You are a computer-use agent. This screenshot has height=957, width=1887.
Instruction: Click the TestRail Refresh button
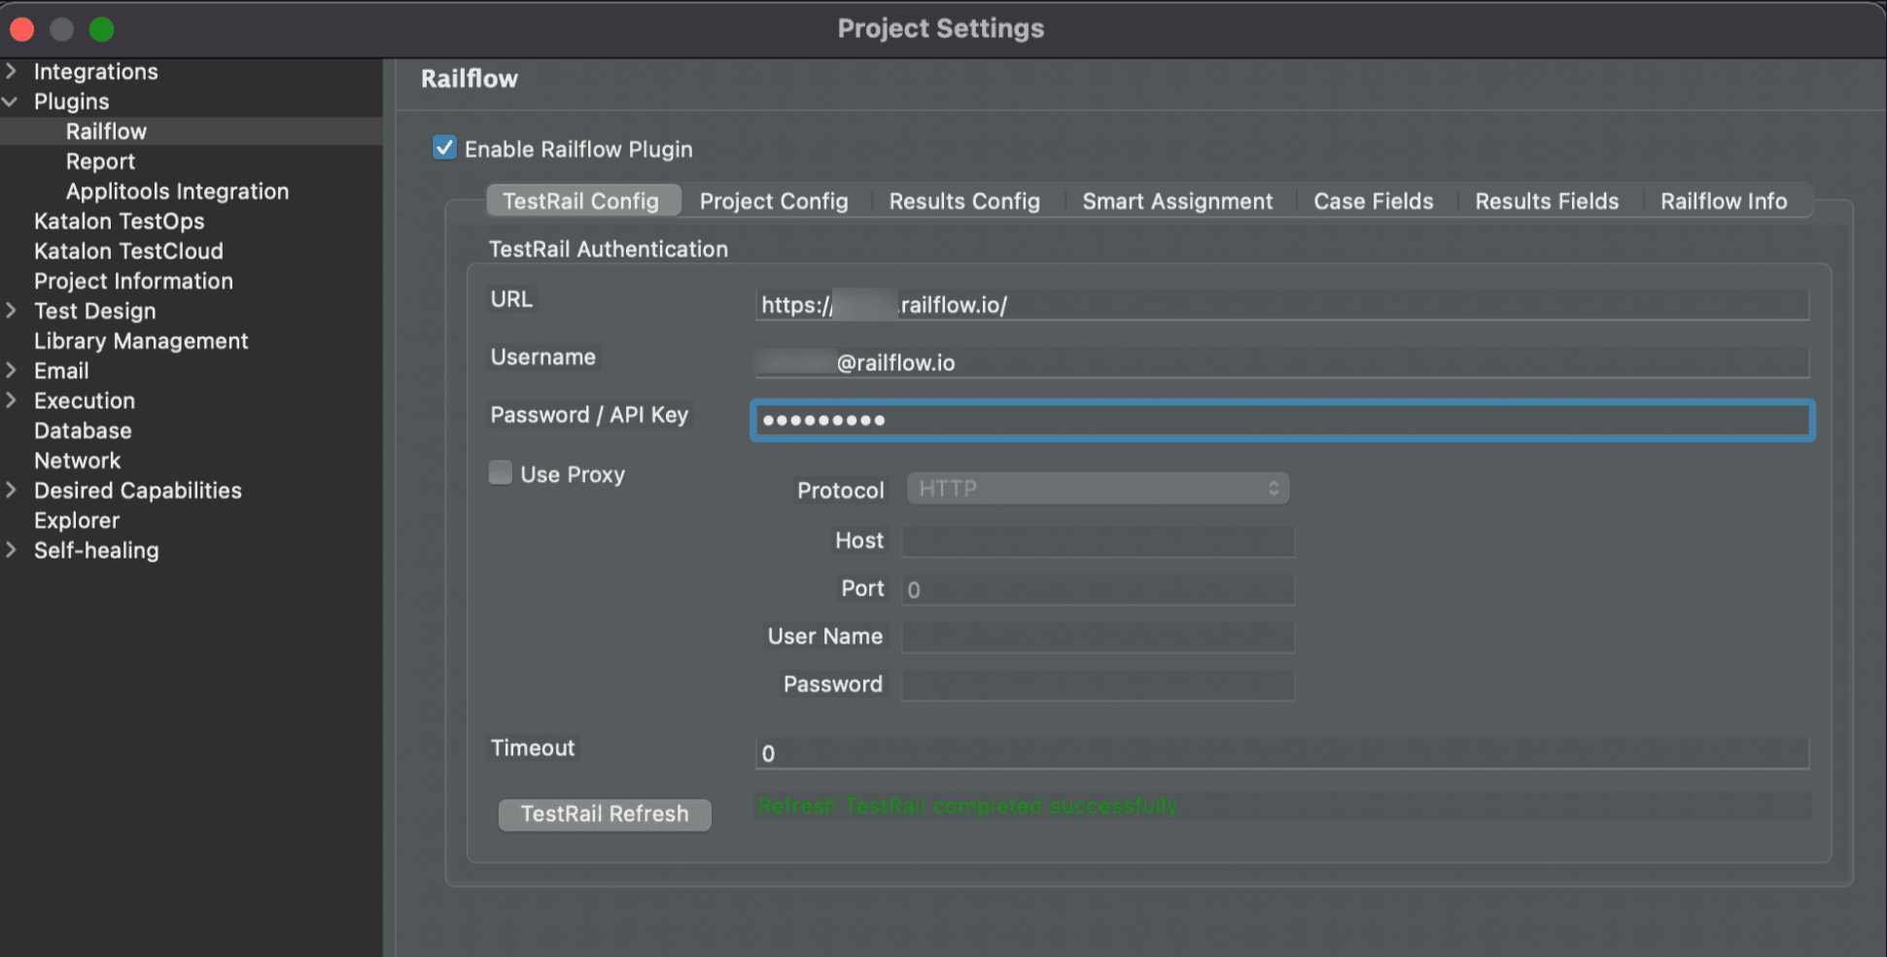coord(605,814)
